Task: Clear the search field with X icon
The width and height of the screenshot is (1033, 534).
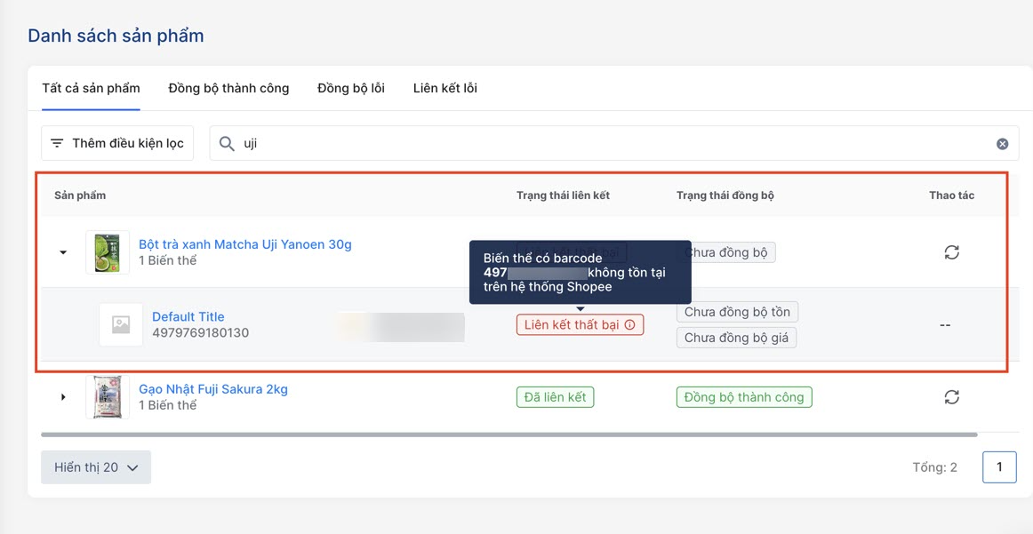Action: pyautogui.click(x=1002, y=144)
